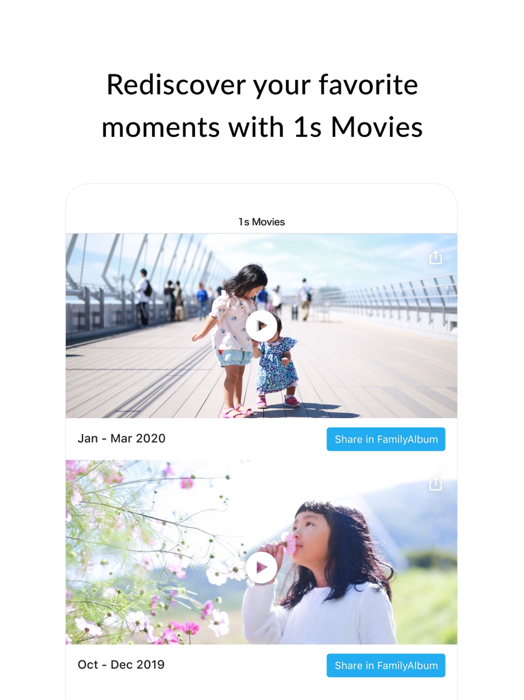The image size is (524, 700).
Task: Play the Oct - Dec 2019 movie
Action: (261, 567)
